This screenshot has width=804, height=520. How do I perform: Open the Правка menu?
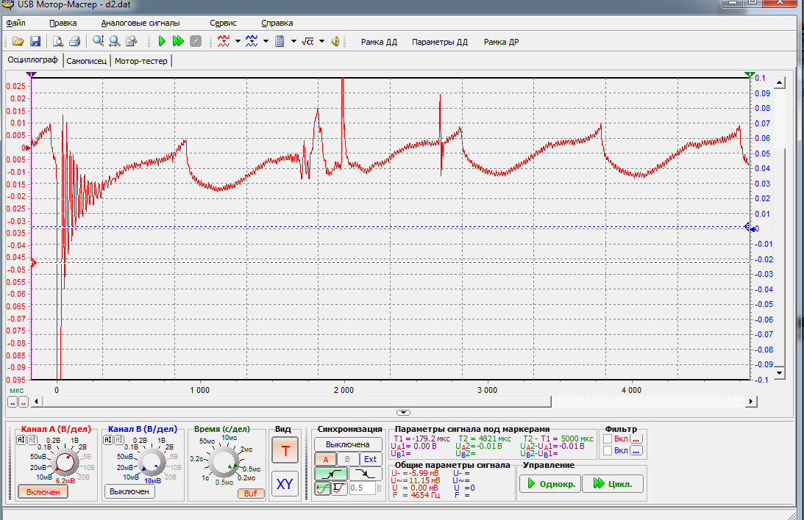coord(63,23)
